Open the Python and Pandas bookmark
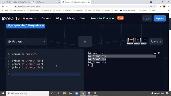Viewport: 171px width, 96px height. (x=128, y=10)
